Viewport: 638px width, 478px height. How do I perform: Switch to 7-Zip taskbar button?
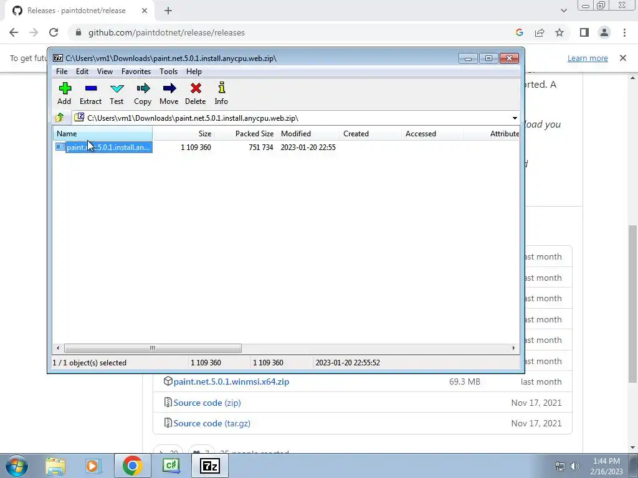pos(210,466)
